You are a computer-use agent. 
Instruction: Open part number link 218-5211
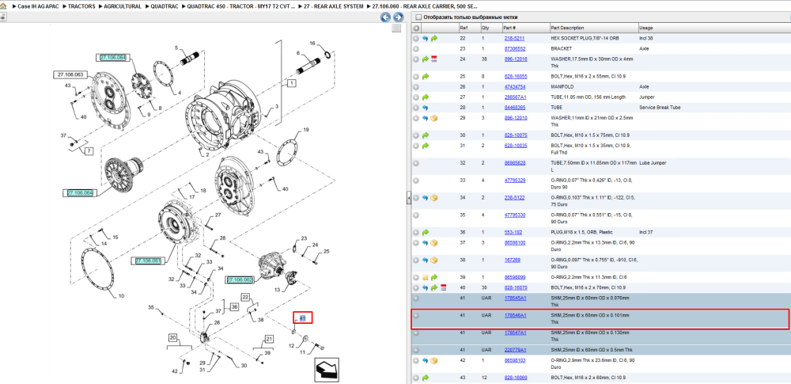pos(514,38)
